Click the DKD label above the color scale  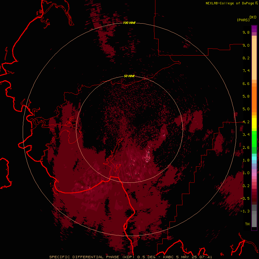[253, 17]
